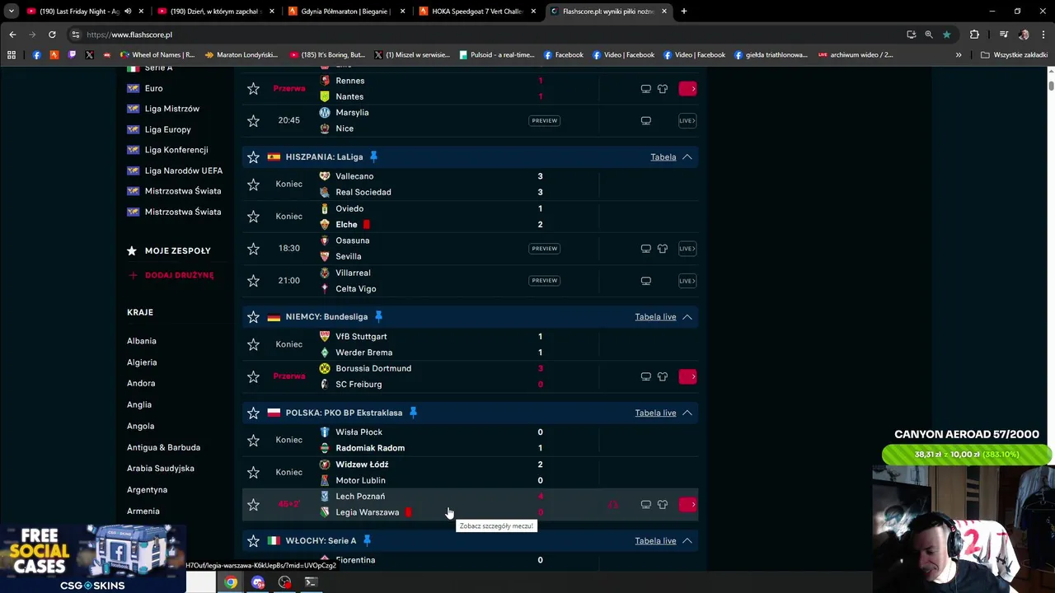This screenshot has height=593, width=1055.
Task: Star the Osasuna vs Sevilla match
Action: coord(253,248)
